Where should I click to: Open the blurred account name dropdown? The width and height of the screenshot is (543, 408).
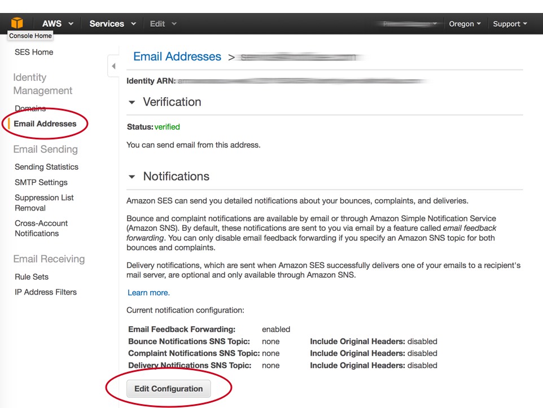point(410,24)
